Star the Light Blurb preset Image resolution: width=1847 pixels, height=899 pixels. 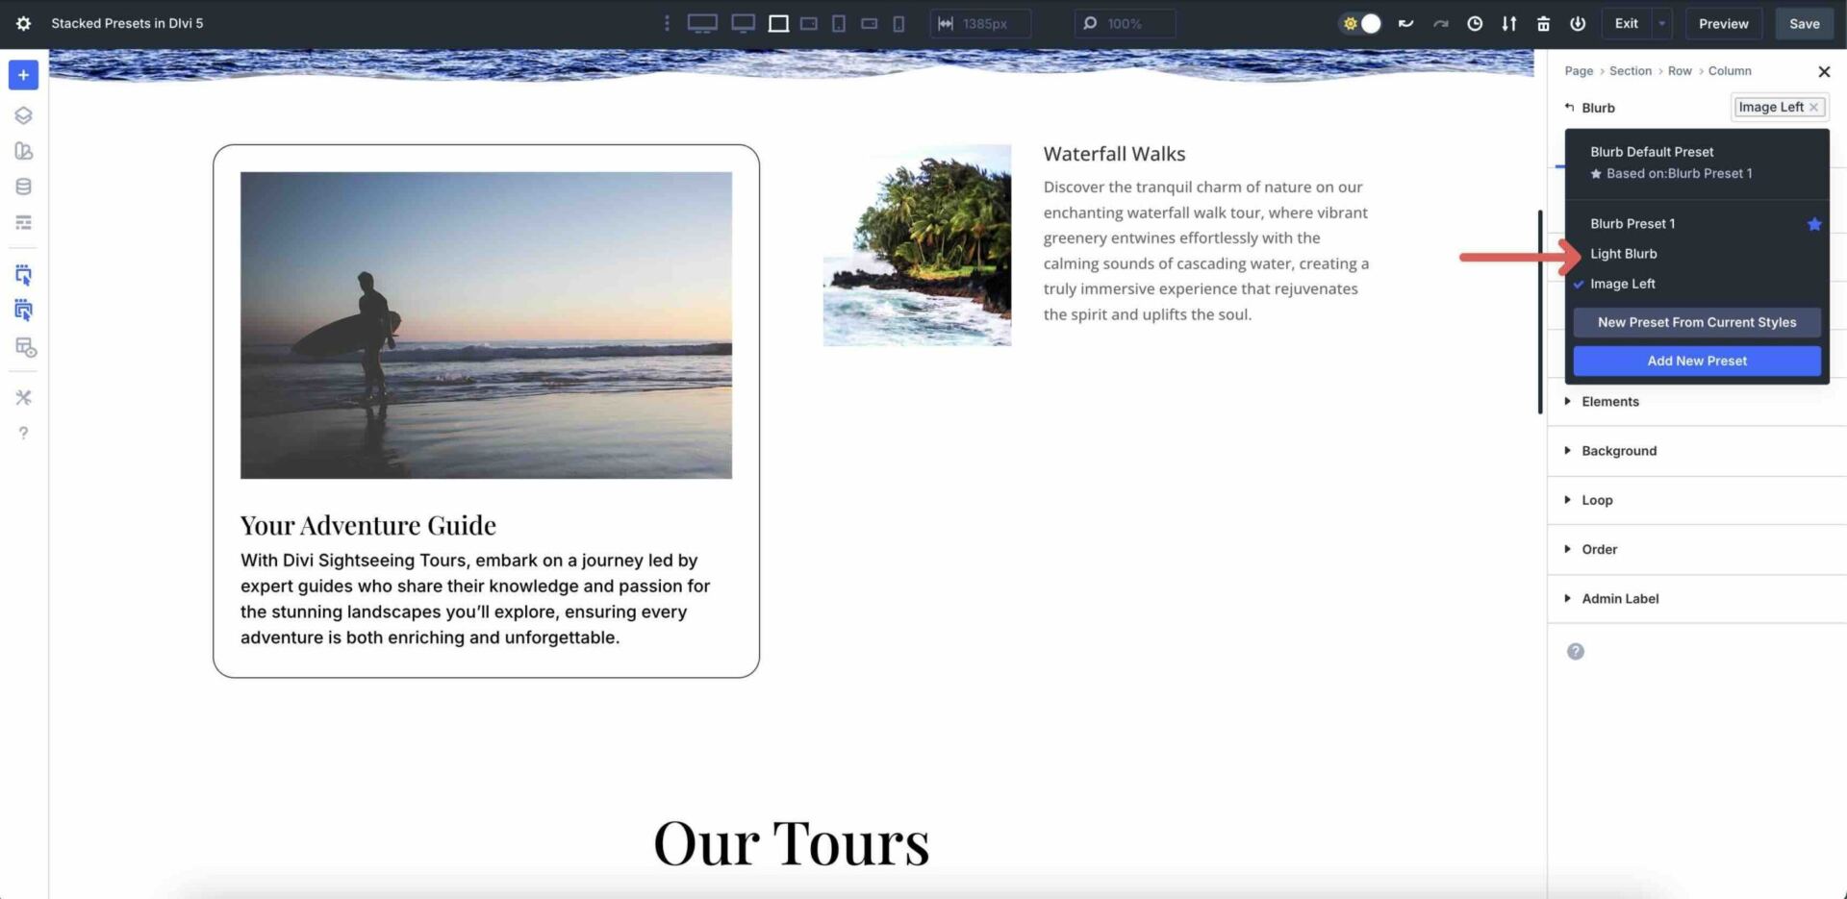(x=1814, y=254)
